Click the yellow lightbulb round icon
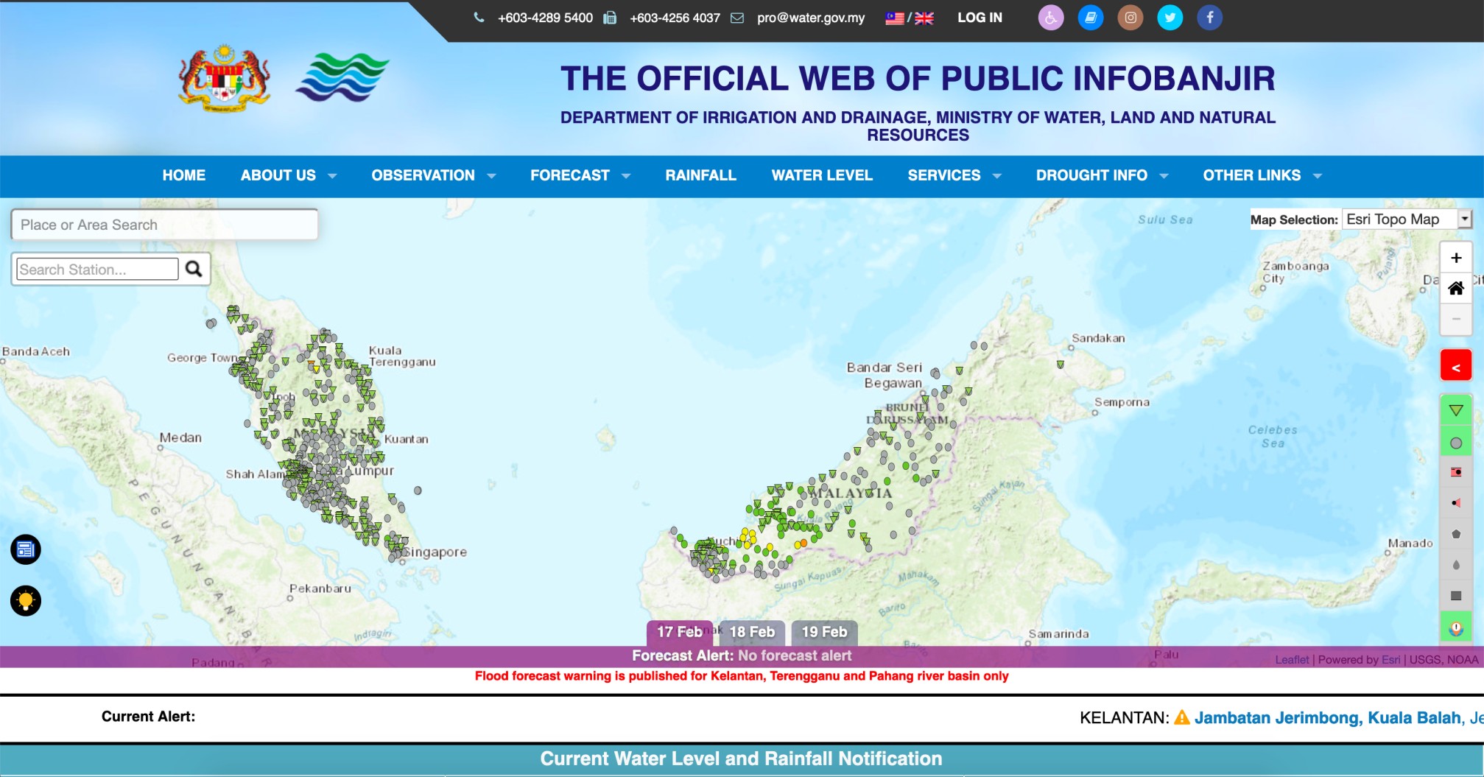Image resolution: width=1484 pixels, height=777 pixels. coord(26,601)
